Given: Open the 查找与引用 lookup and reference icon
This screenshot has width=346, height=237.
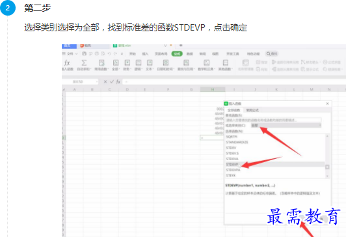Looking at the screenshot, I should point(186,63).
